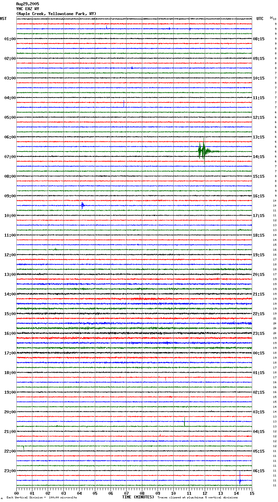Click the MST timezone label
Image resolution: width=278 pixels, height=502 pixels.
[x=3, y=19]
